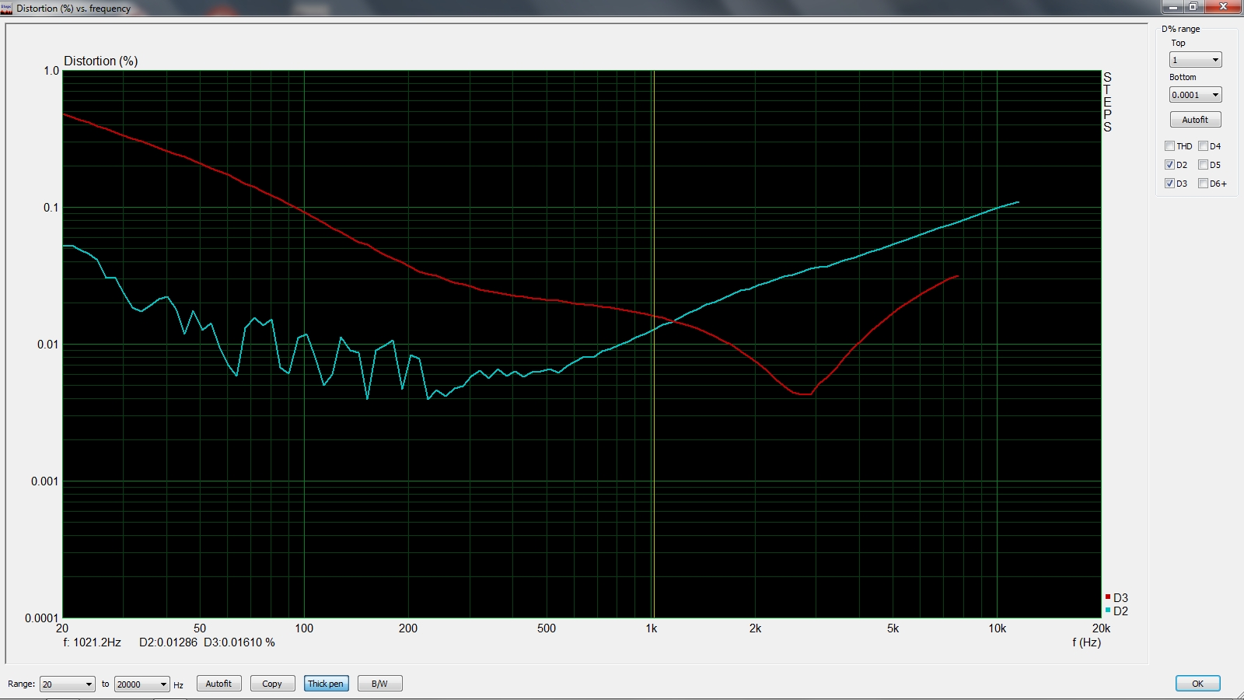This screenshot has width=1244, height=700.
Task: Click the cursor readout f: 1021.2Hz
Action: [x=93, y=642]
